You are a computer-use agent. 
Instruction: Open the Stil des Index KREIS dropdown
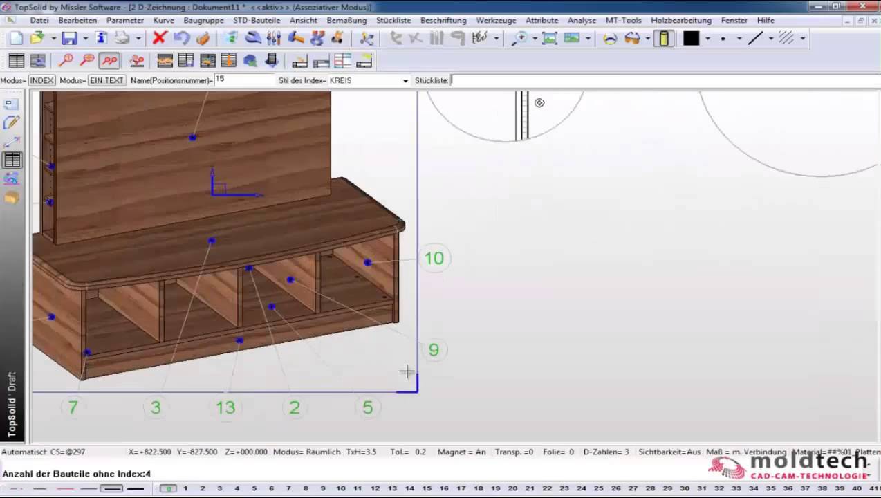click(x=405, y=81)
